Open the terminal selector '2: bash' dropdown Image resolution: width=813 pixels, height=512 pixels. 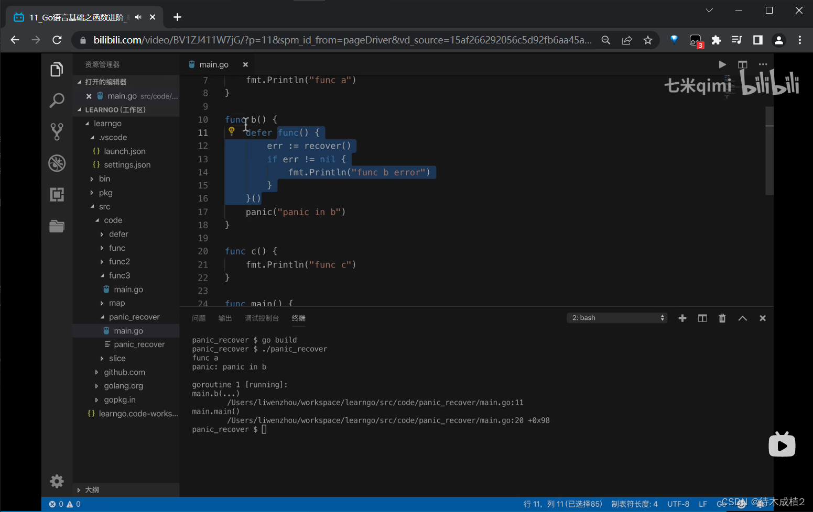pos(617,318)
